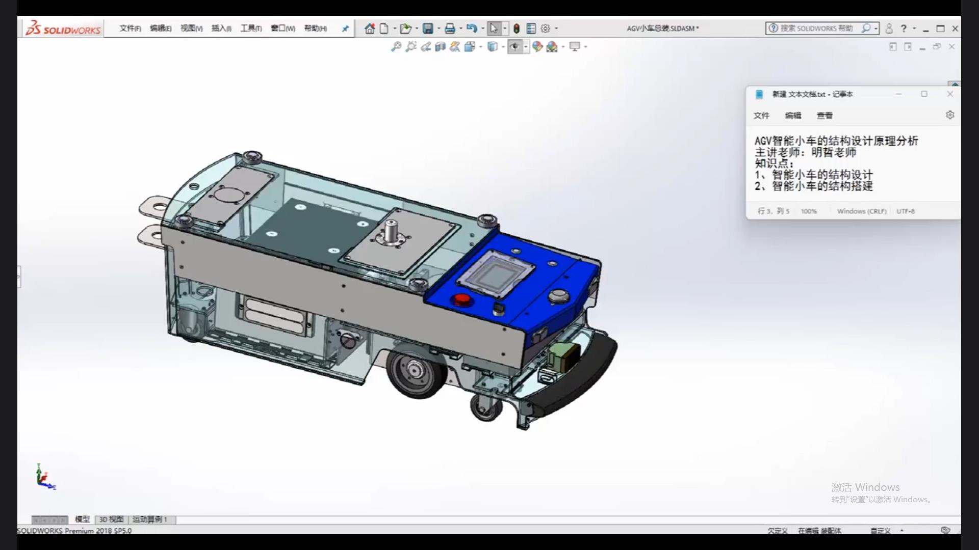The image size is (979, 550).
Task: Open 工具(T) menu in SolidWorks
Action: coord(251,29)
